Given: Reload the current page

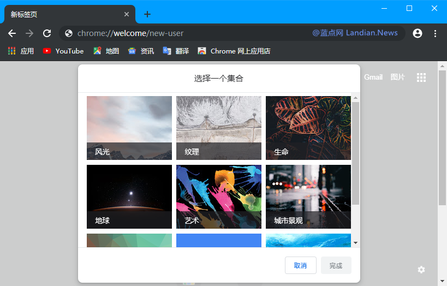Looking at the screenshot, I should tap(47, 33).
